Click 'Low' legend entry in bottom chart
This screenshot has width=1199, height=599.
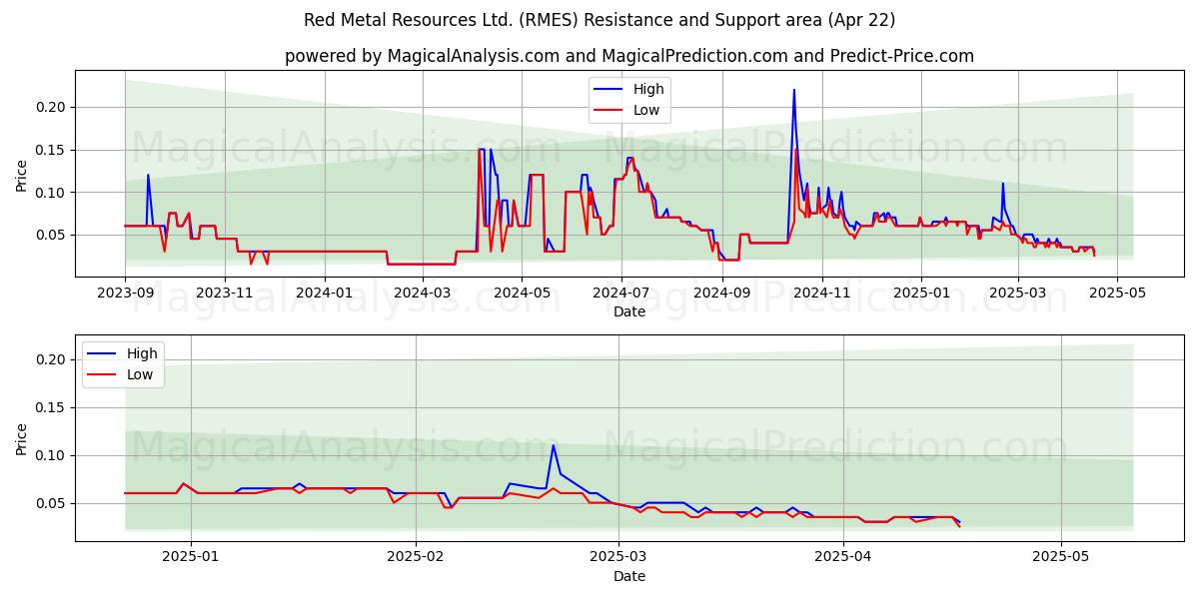140,374
